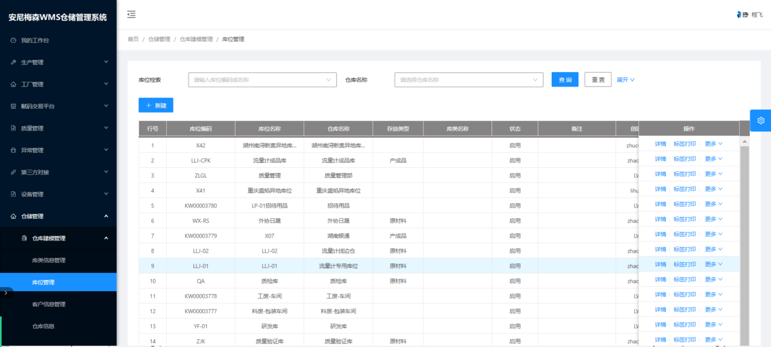Expand the 工厂管理 menu chevron
Image resolution: width=771 pixels, height=347 pixels.
pos(106,84)
